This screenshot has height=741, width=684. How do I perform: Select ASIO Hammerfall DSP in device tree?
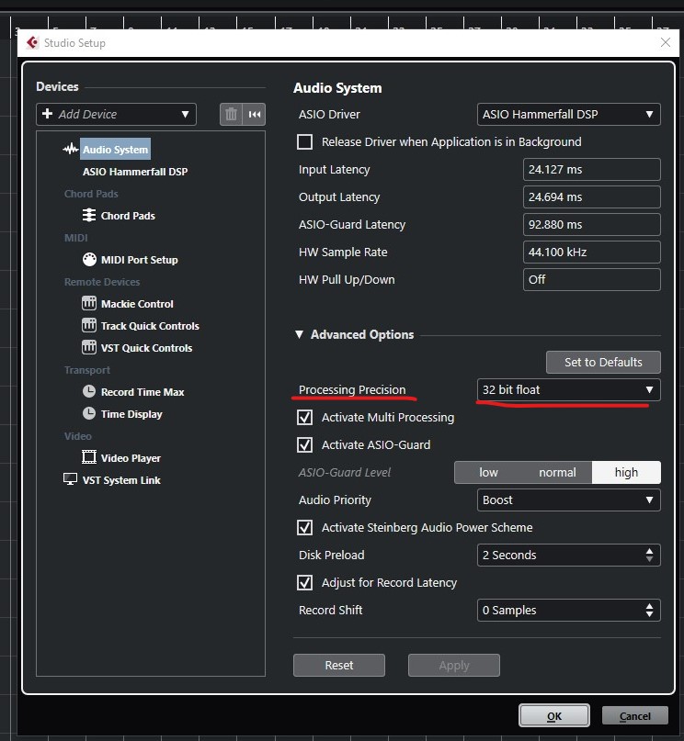(135, 172)
